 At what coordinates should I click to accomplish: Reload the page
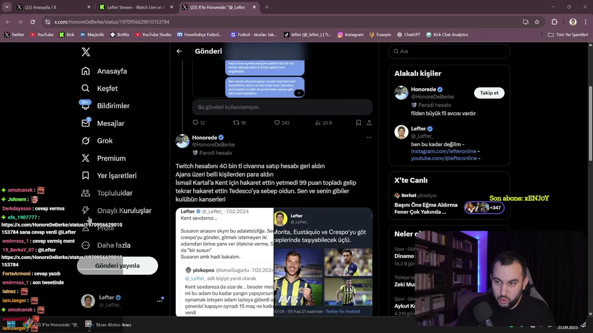tap(32, 22)
